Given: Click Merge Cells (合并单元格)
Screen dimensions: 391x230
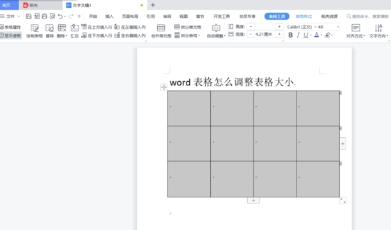Looking at the screenshot, I should [x=161, y=31].
